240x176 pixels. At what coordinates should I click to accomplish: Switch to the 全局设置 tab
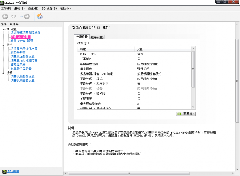point(82,37)
